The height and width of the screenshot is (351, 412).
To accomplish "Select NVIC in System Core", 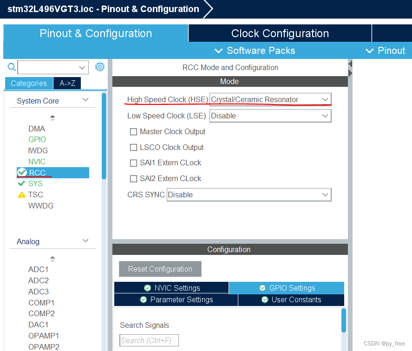I will tap(37, 162).
